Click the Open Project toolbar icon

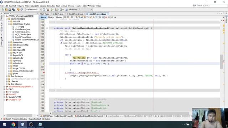pos(10,10)
